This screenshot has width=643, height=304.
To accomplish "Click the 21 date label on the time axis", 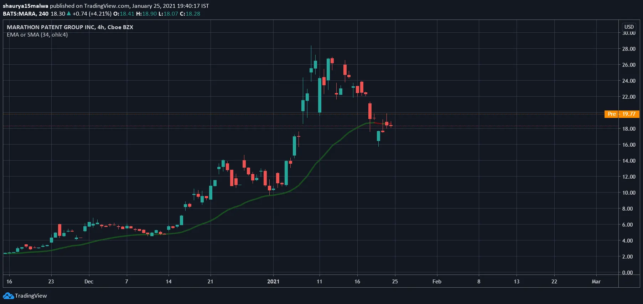I will (211, 282).
